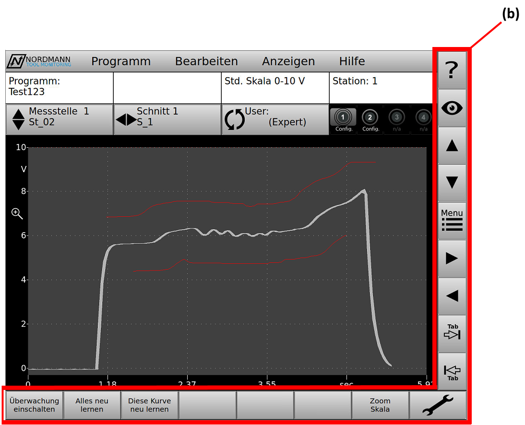Open the Bearbeiten menu
525x425 pixels.
[x=206, y=61]
